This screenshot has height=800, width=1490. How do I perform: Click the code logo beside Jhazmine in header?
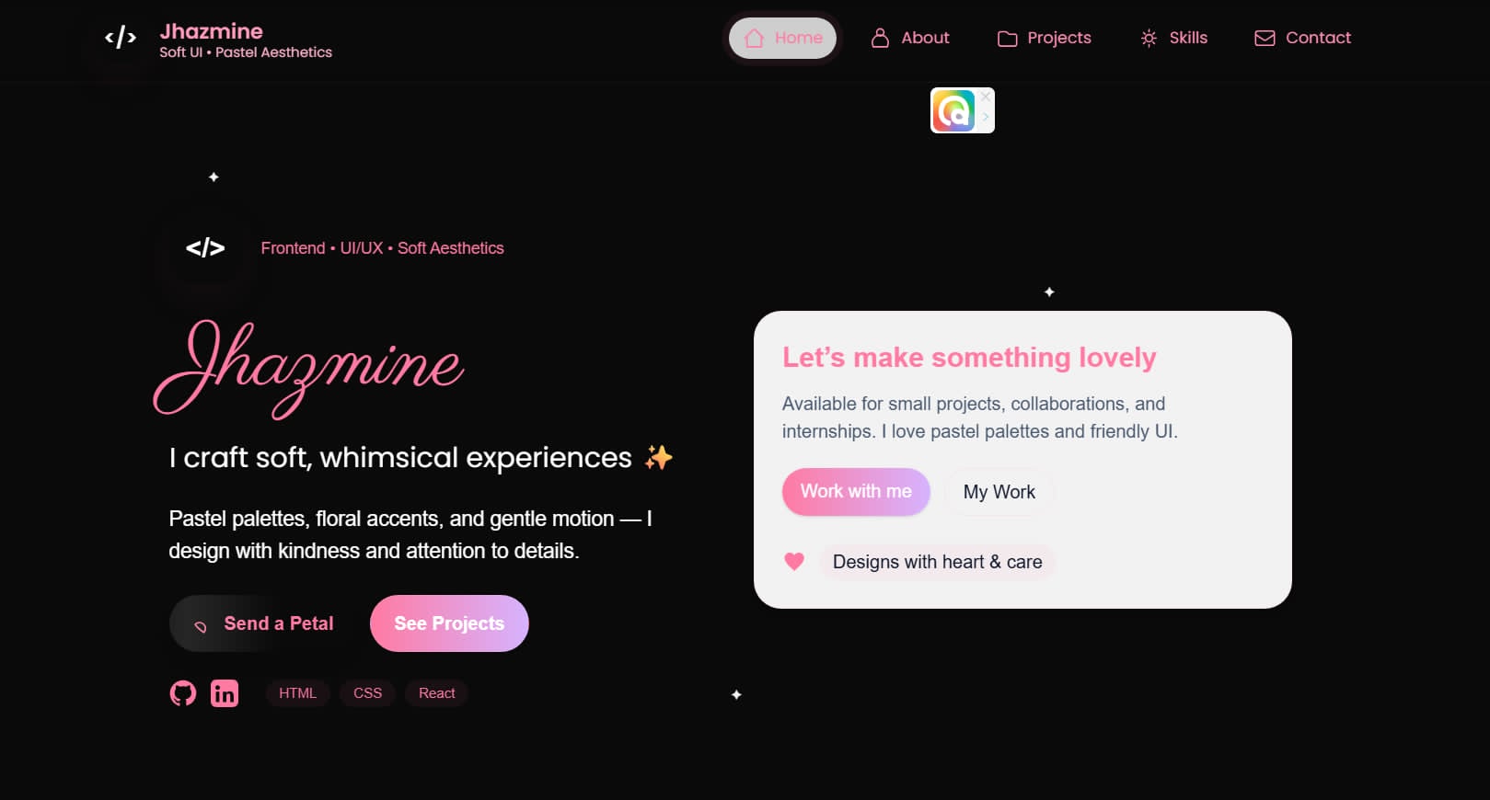point(121,39)
